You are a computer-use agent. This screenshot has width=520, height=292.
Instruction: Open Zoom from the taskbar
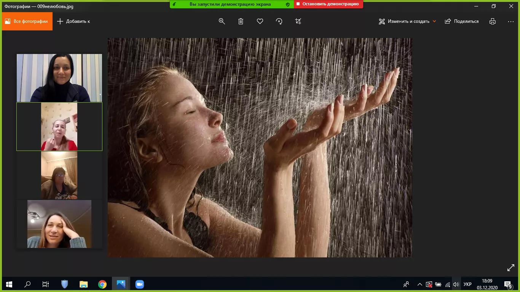(x=140, y=284)
